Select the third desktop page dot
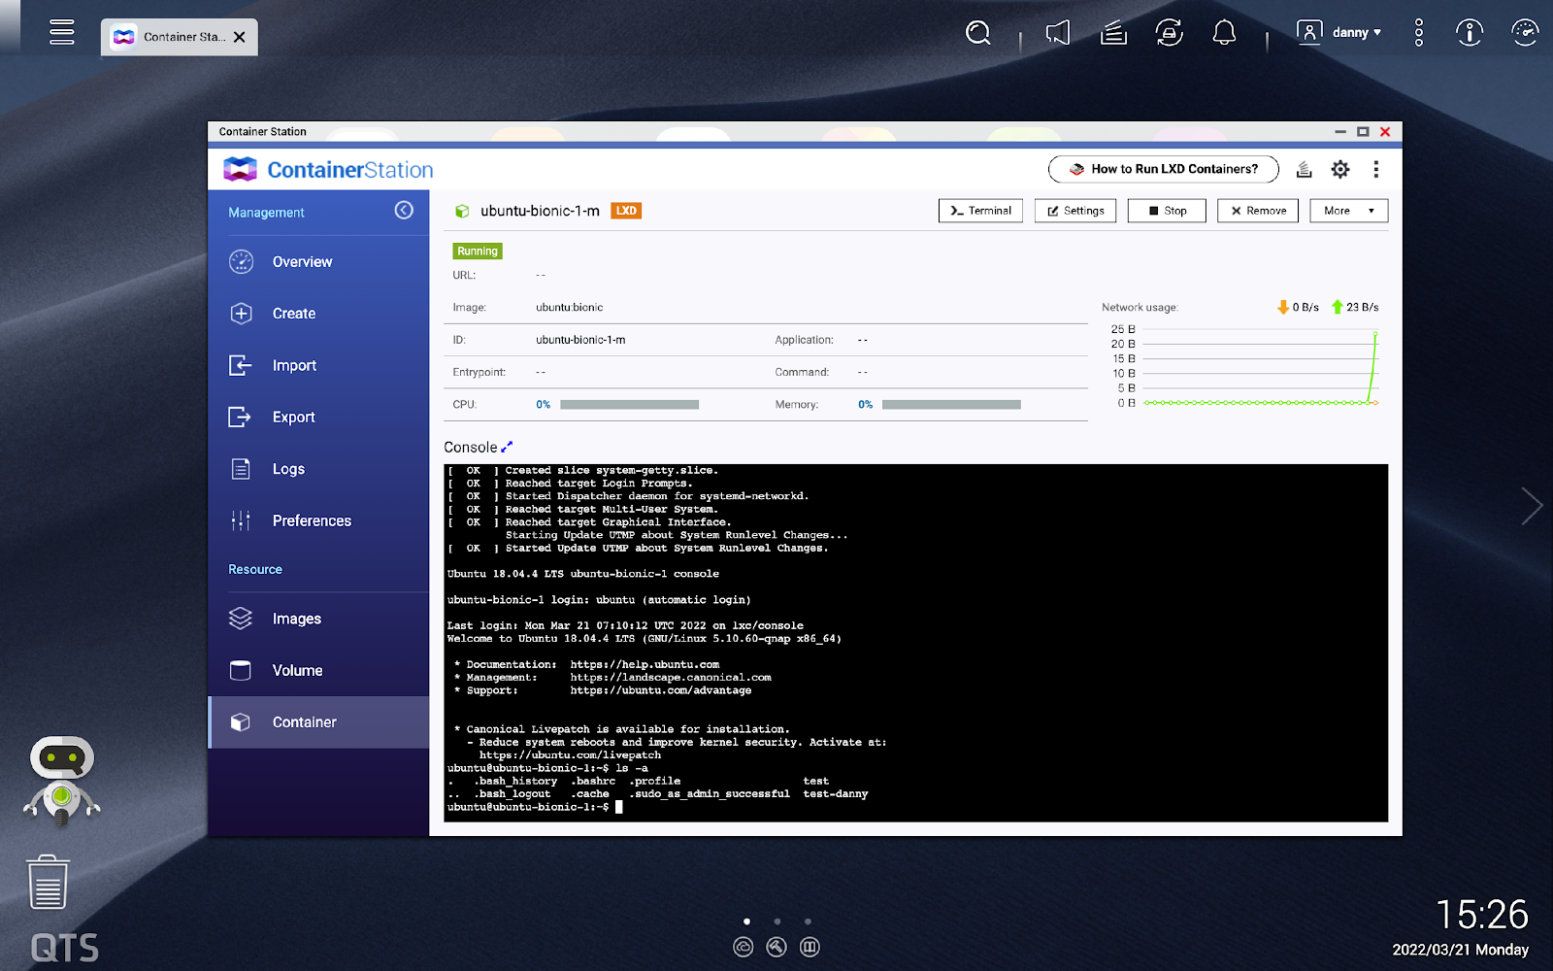 coord(808,921)
